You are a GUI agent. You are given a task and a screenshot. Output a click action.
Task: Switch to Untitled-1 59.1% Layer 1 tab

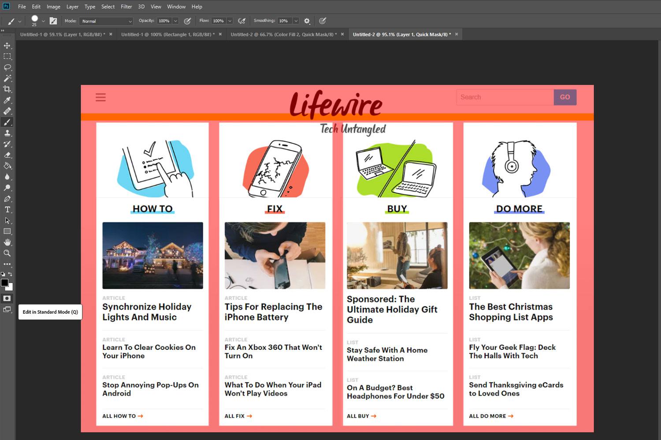tap(63, 34)
